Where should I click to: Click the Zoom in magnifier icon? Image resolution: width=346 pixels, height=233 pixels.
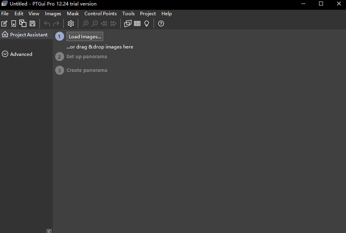click(x=85, y=23)
